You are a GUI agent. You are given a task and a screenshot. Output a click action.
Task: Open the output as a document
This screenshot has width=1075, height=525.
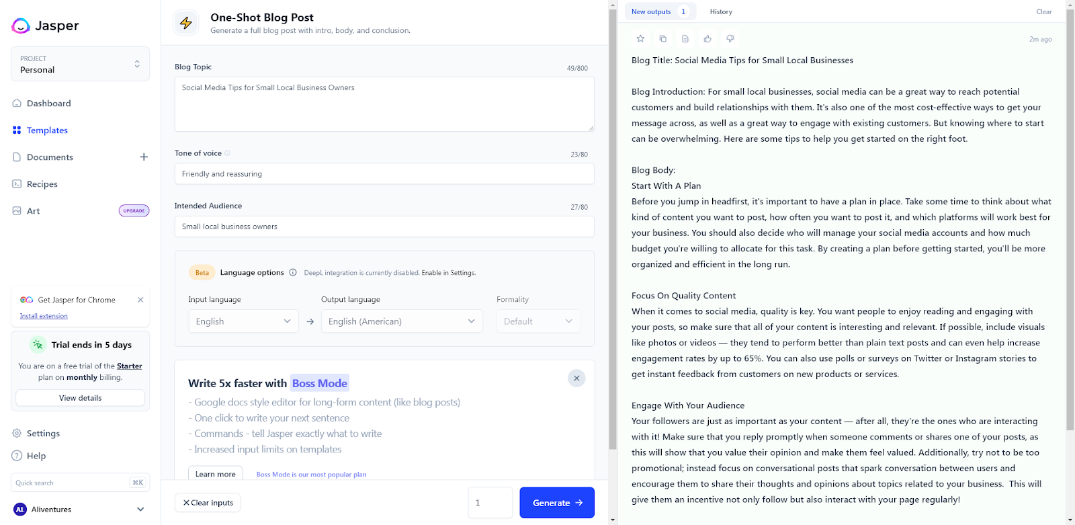point(685,38)
